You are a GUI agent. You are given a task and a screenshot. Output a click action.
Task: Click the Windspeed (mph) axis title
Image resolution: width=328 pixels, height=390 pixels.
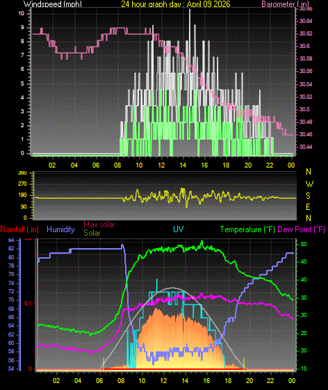tap(53, 3)
